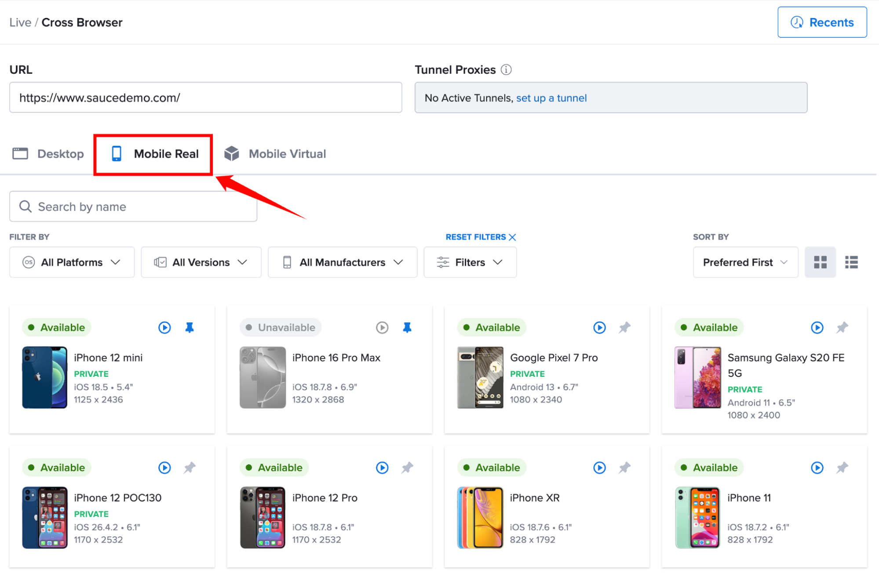The image size is (879, 574).
Task: Select the iPhone 12 Pro thumbnail
Action: tap(263, 518)
